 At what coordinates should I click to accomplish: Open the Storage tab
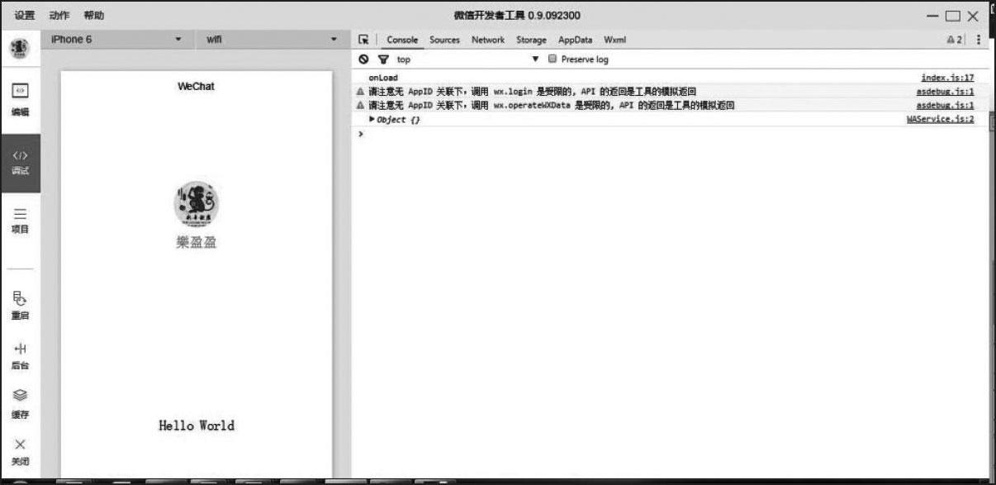[x=532, y=40]
